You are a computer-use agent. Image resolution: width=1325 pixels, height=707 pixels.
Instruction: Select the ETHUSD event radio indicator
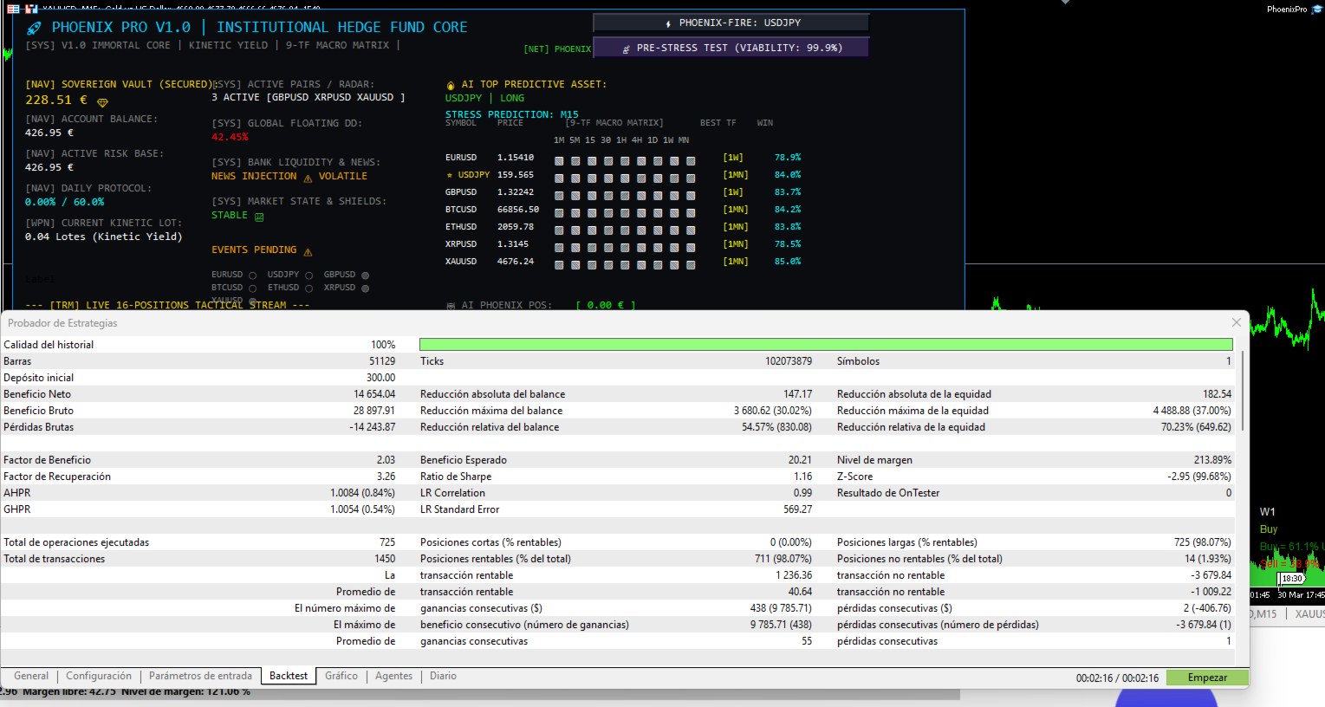pyautogui.click(x=309, y=289)
